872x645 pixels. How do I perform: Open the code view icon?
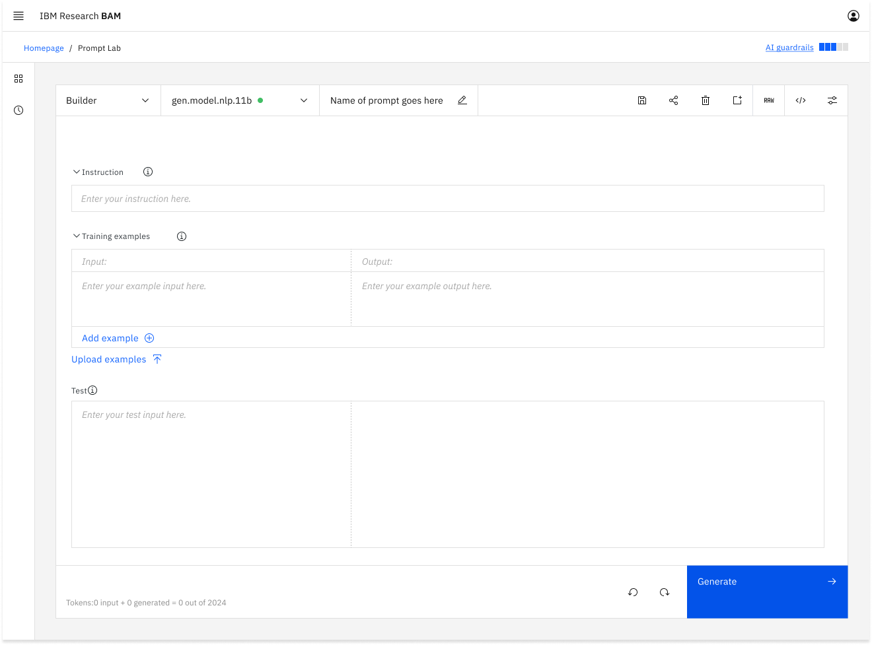800,100
